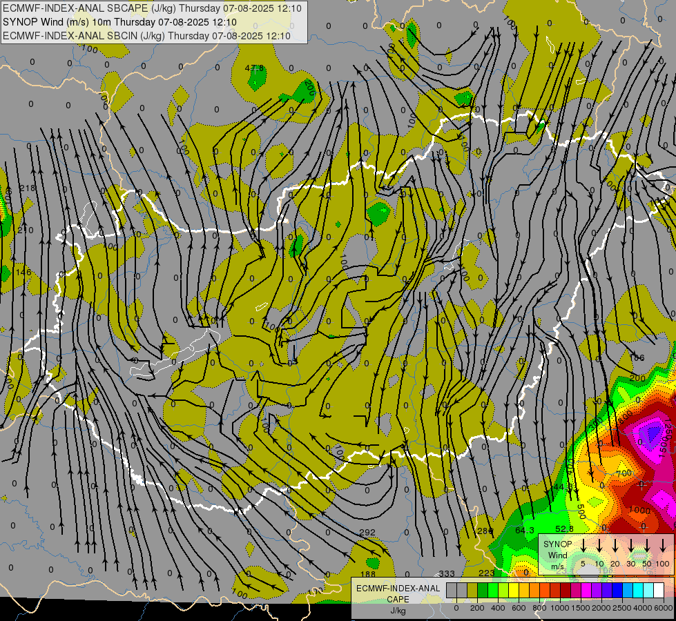This screenshot has height=621, width=676.
Task: Select the SBCIN header line
Action: pos(146,36)
